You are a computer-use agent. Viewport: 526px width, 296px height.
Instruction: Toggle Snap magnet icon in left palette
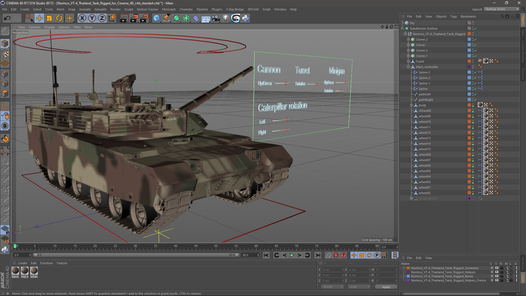pos(5,139)
